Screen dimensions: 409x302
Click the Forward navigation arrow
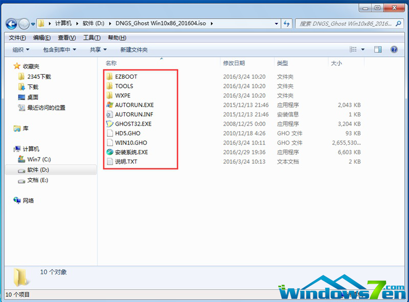tap(24, 24)
